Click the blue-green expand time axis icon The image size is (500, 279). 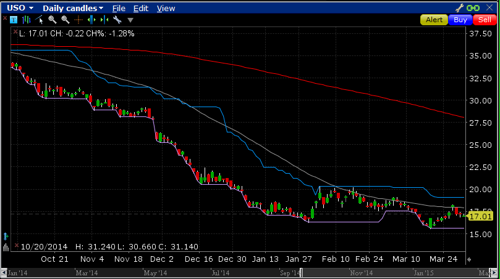coord(91,20)
